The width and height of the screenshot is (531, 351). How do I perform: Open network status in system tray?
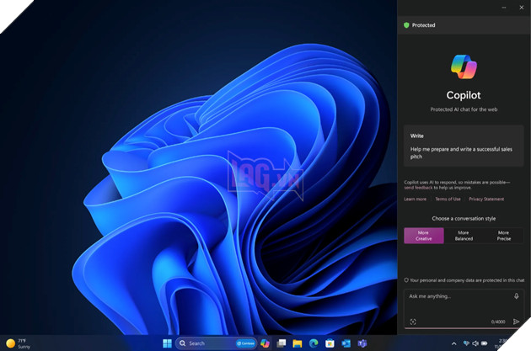[466, 343]
